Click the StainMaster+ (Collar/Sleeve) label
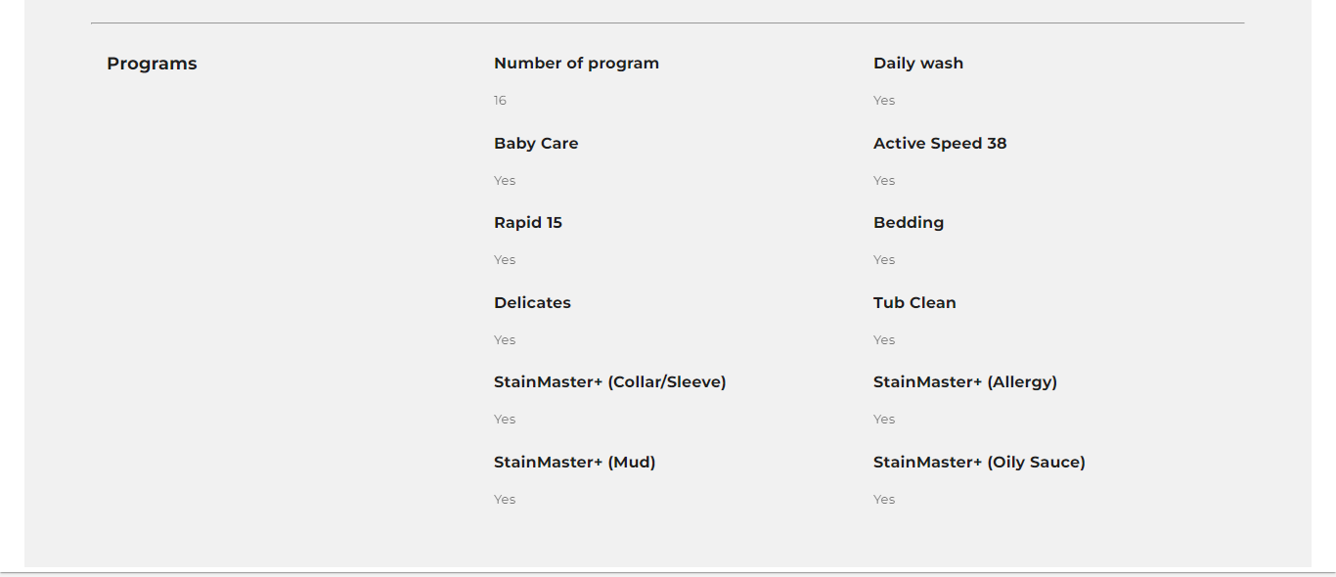 (x=609, y=382)
